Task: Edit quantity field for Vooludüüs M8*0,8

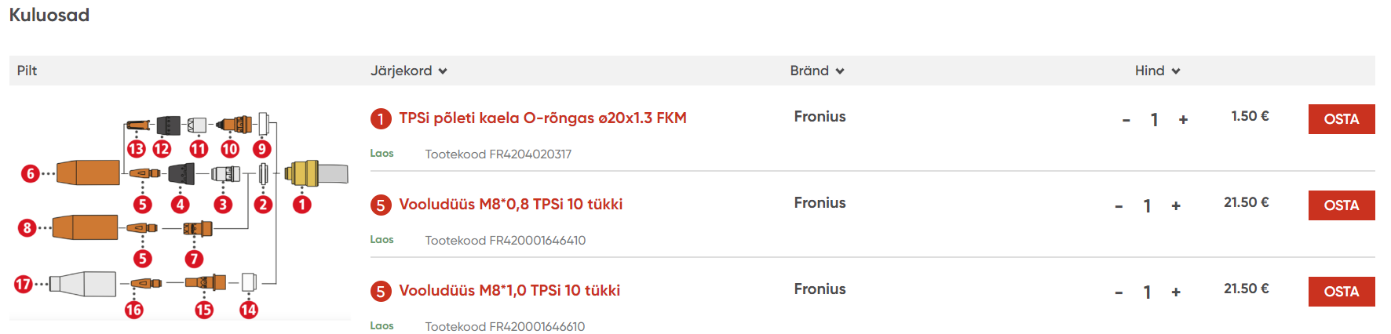Action: click(1147, 205)
